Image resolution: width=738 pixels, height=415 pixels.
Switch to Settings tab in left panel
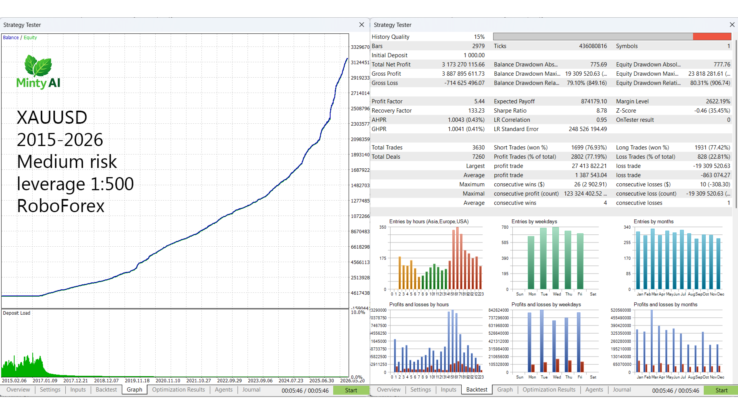pyautogui.click(x=50, y=390)
